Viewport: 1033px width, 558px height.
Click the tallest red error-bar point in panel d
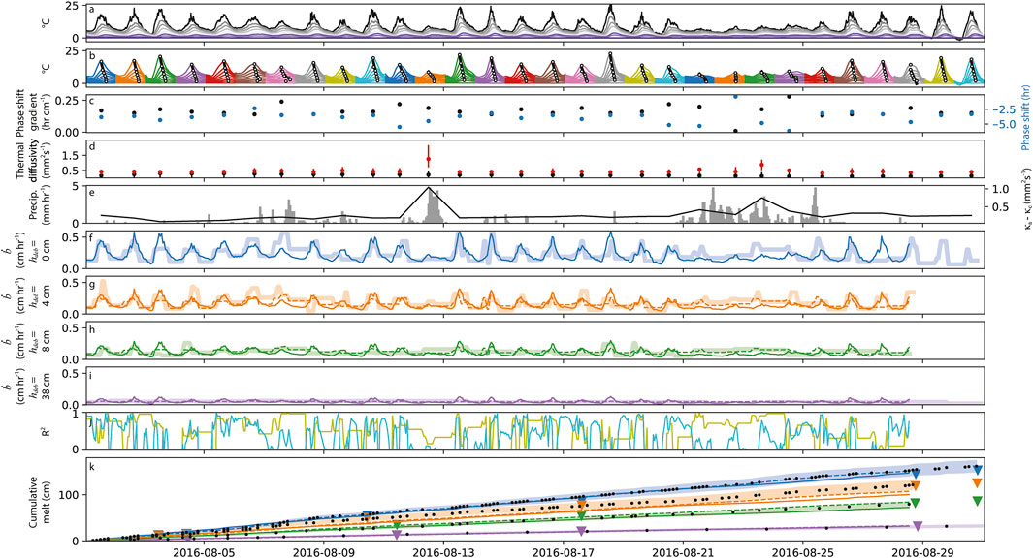429,159
